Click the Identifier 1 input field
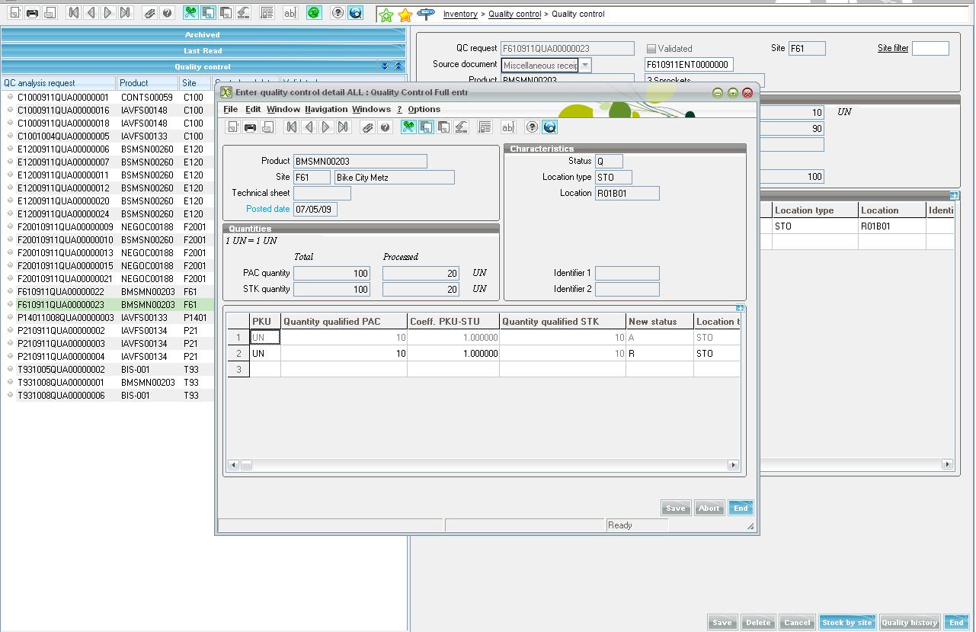The image size is (976, 632). (627, 273)
